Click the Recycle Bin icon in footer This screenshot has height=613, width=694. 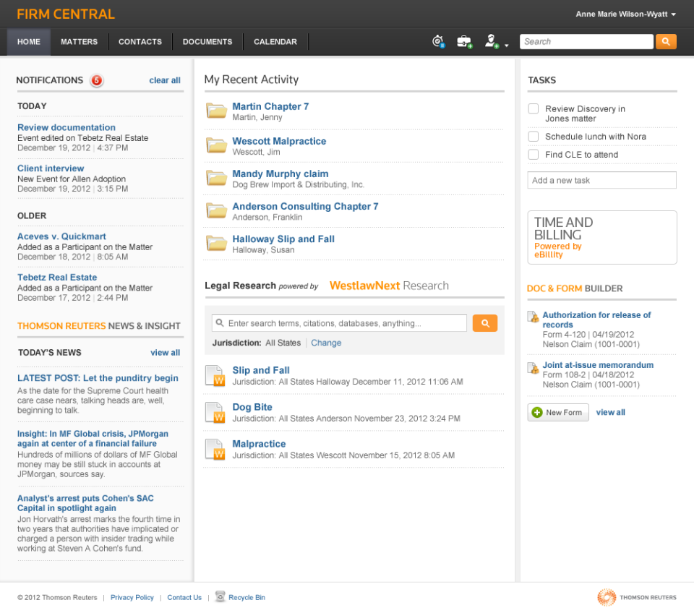pos(220,596)
